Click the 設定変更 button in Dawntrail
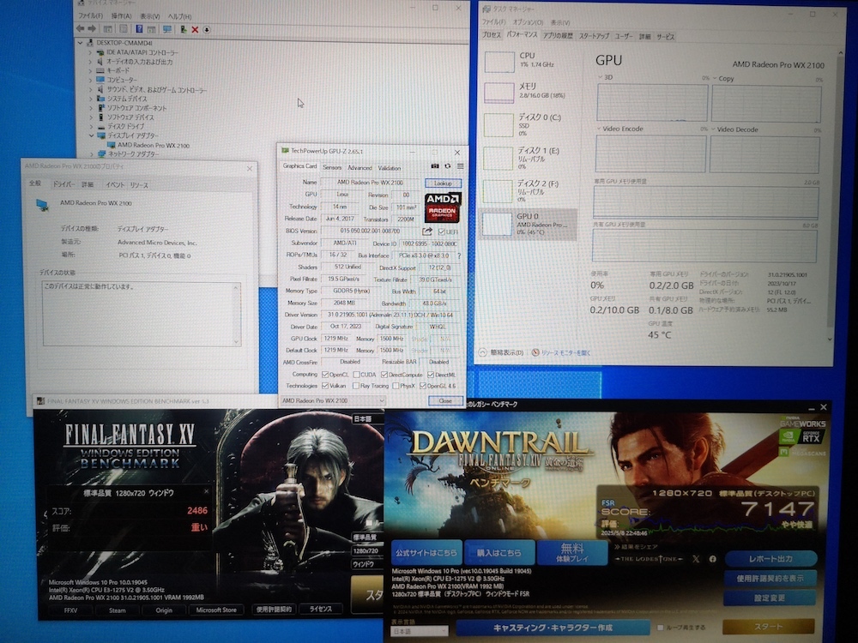Image resolution: width=858 pixels, height=643 pixels. (x=770, y=598)
